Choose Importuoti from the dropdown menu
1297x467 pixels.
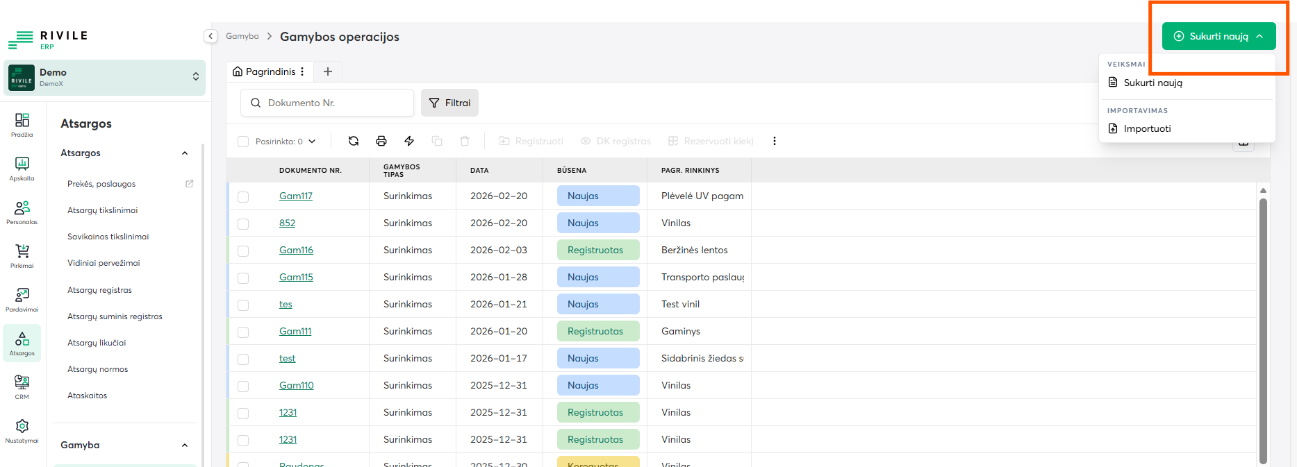[1147, 128]
